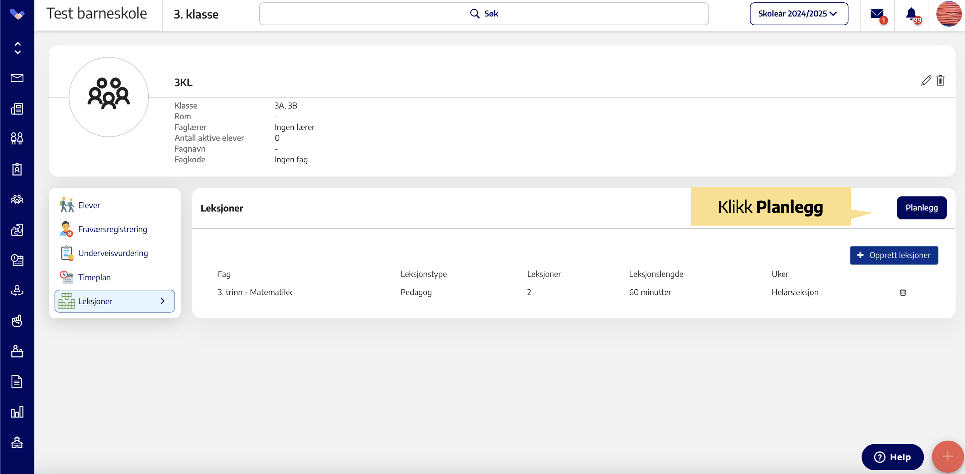Click the red plus floating button
Image resolution: width=965 pixels, height=474 pixels.
point(948,456)
